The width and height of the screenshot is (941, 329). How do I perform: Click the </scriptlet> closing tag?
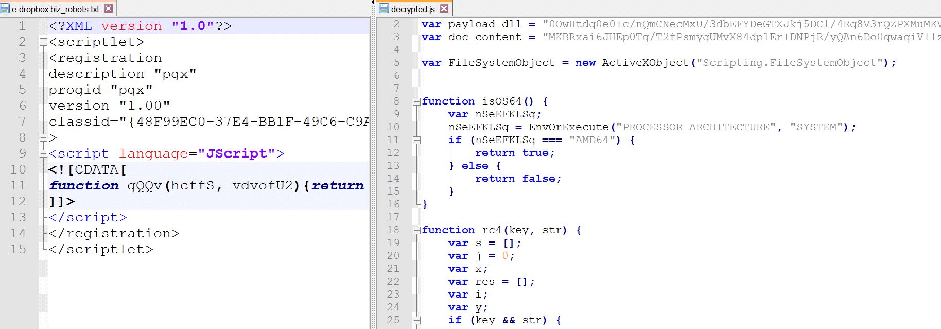click(101, 250)
